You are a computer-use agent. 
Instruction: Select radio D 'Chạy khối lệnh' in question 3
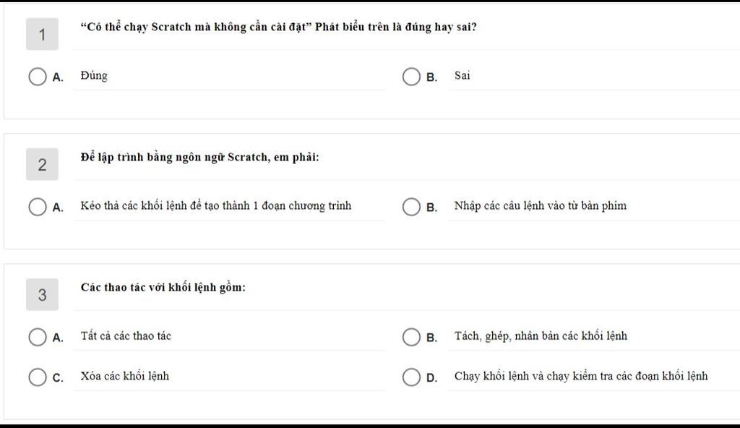411,377
